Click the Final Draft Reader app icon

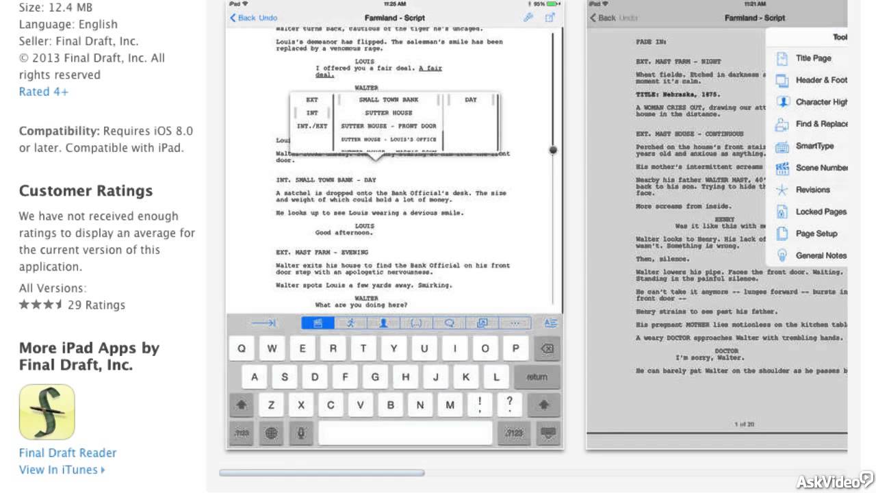47,412
